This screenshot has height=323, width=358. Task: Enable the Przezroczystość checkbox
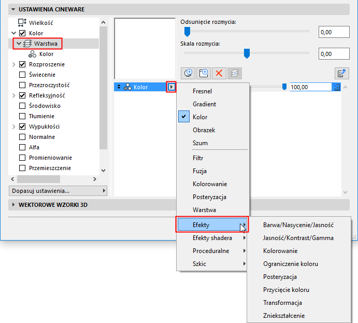pyautogui.click(x=22, y=85)
